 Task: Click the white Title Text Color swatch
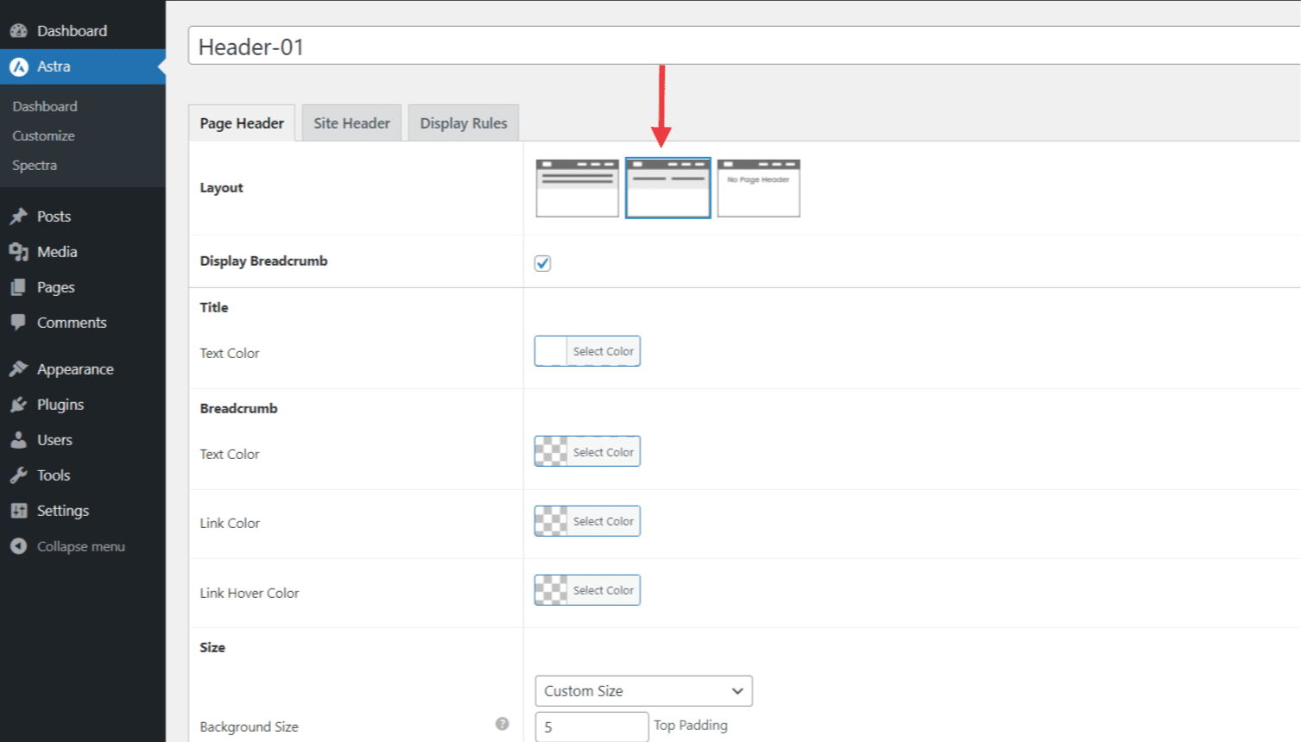click(551, 351)
